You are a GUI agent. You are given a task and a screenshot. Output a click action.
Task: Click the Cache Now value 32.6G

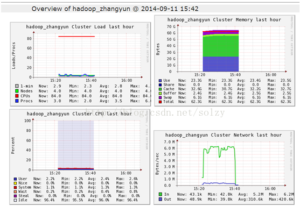click(196, 89)
